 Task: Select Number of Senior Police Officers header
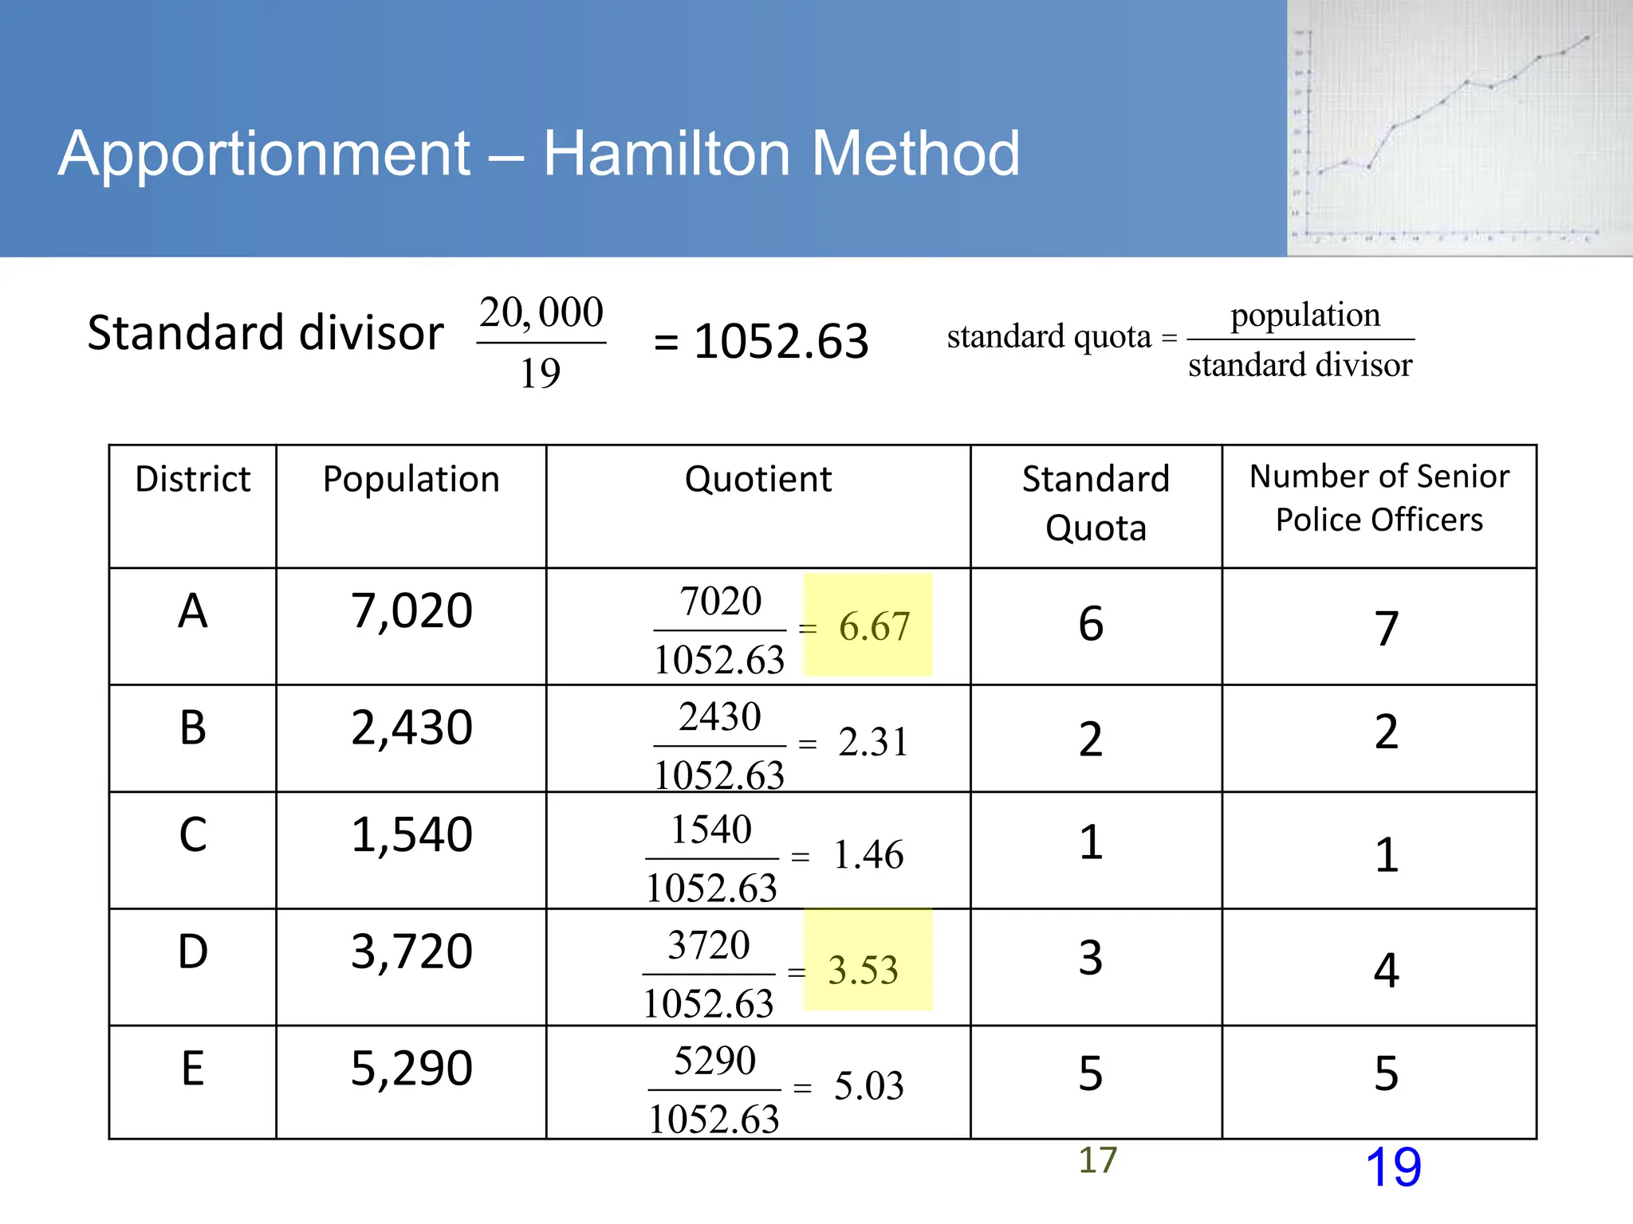pyautogui.click(x=1379, y=497)
